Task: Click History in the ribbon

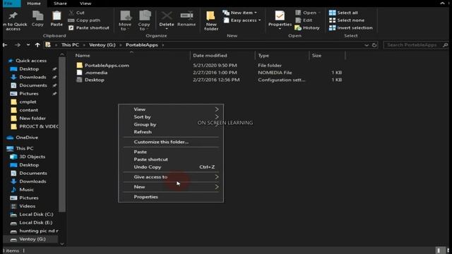Action: 307,28
